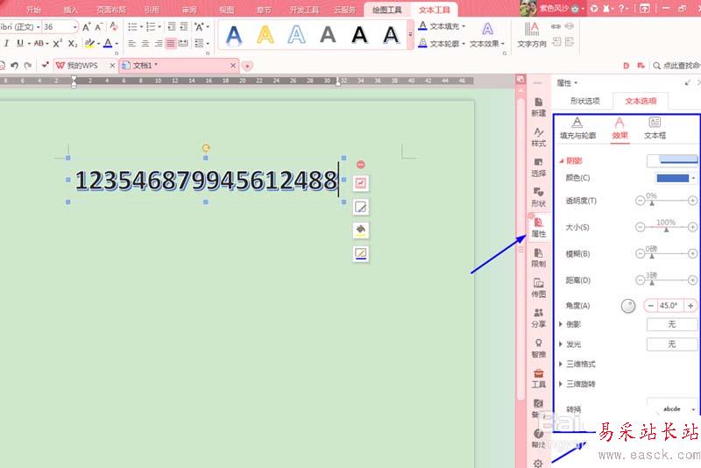The width and height of the screenshot is (701, 468).
Task: Close the 文档1 document tab
Action: click(x=233, y=66)
